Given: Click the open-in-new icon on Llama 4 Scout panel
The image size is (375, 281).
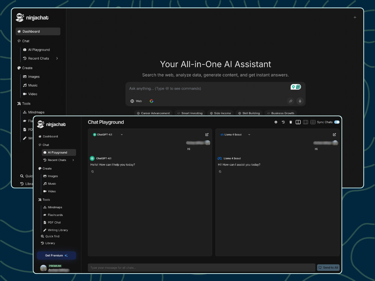Looking at the screenshot, I should (x=334, y=135).
